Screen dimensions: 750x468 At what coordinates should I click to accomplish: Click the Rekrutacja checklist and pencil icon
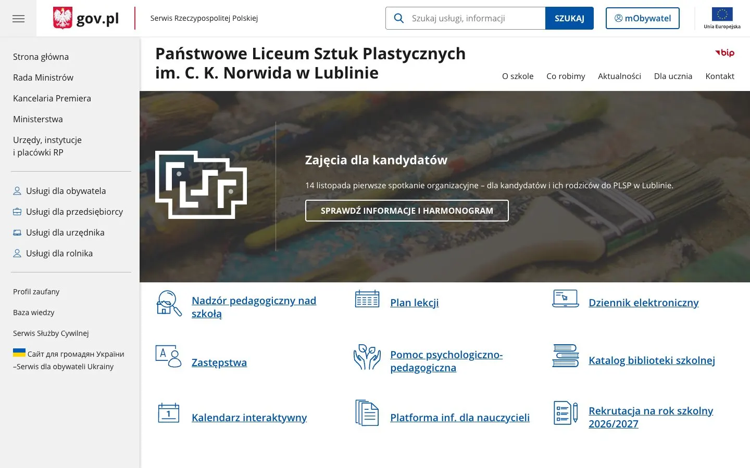[566, 413]
